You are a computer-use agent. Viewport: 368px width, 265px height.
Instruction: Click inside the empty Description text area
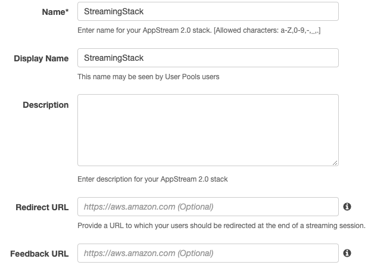[208, 129]
